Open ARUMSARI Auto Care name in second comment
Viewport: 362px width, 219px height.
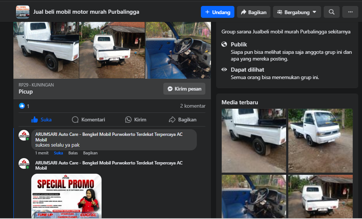[x=109, y=165]
